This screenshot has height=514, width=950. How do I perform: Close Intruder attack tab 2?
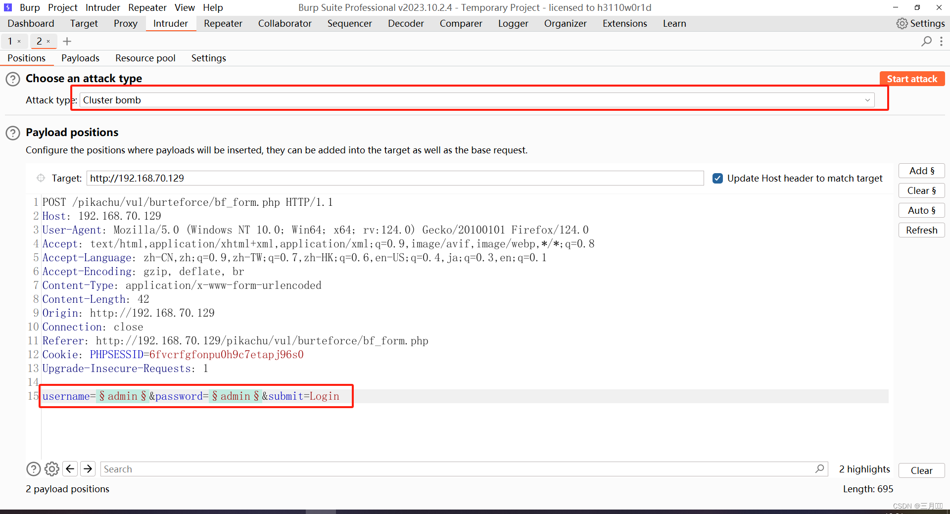click(x=48, y=42)
